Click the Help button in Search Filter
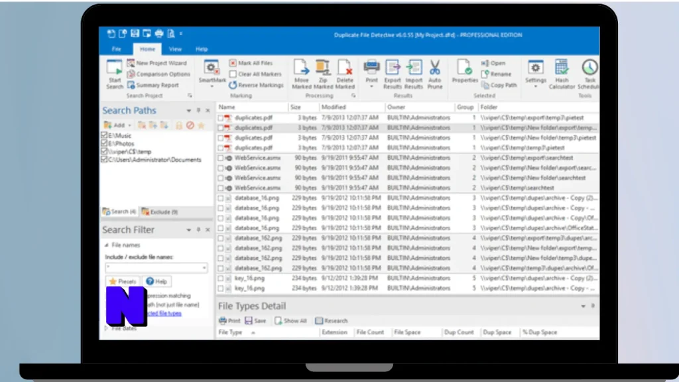Screen dimensions: 679x382 coord(156,281)
